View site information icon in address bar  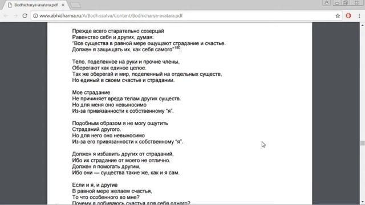point(35,16)
